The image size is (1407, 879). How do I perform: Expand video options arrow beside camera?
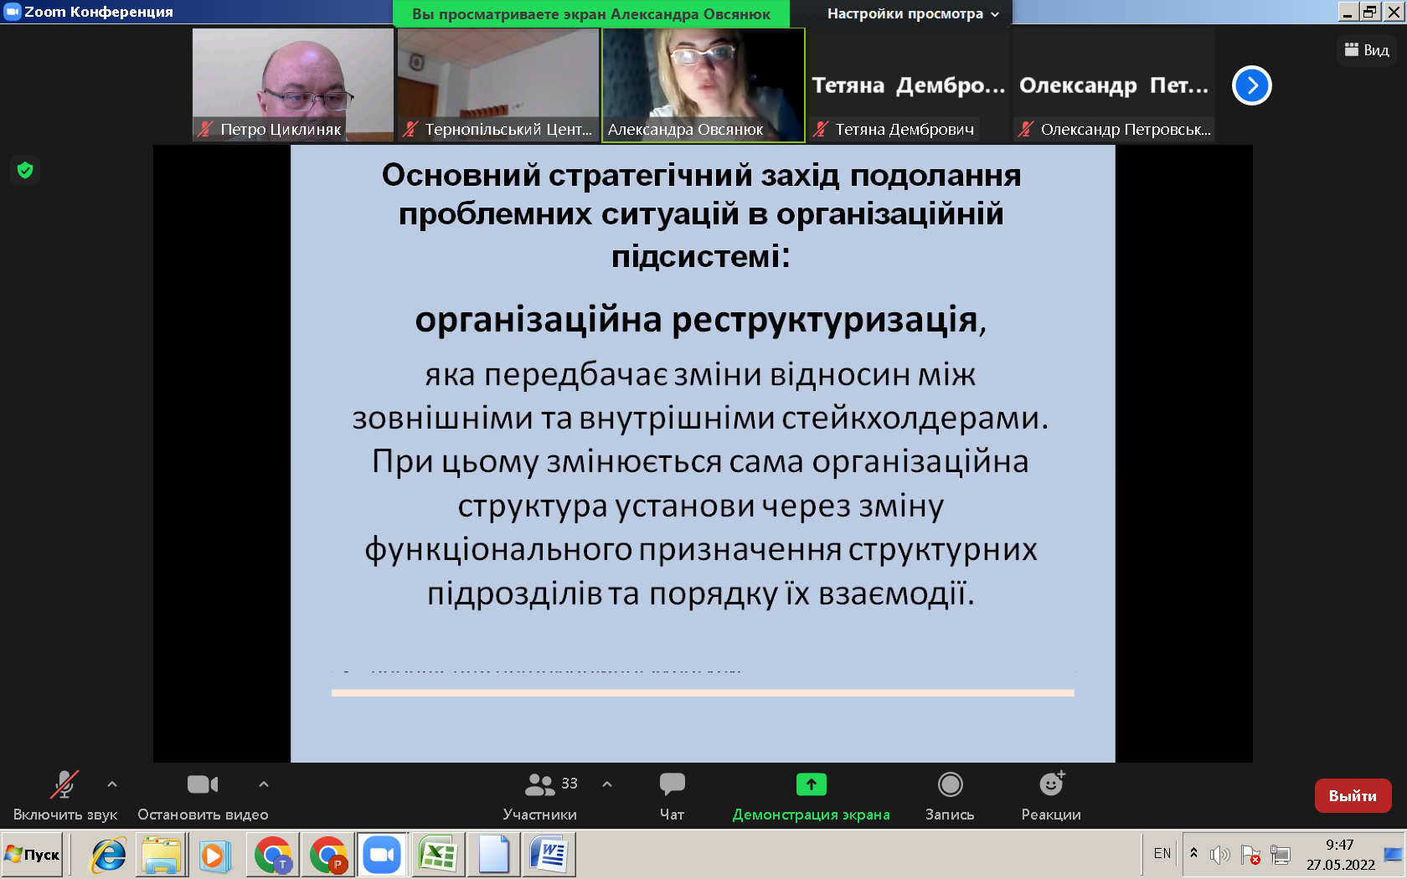click(x=264, y=784)
